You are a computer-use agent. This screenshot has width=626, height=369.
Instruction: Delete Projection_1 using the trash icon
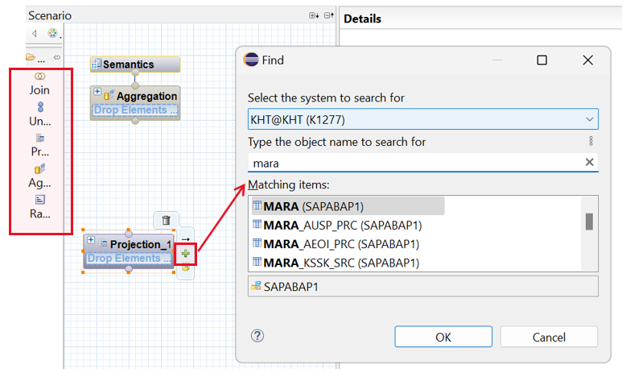pos(166,220)
